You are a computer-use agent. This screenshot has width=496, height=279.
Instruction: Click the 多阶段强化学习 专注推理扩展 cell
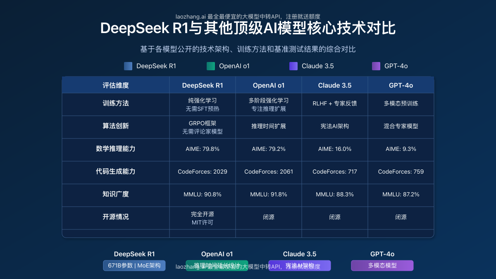269,105
